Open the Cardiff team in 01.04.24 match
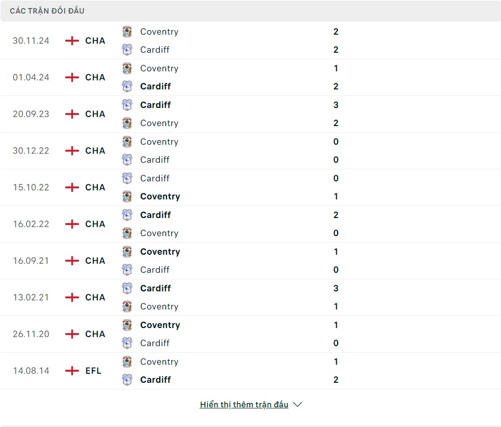 (155, 86)
